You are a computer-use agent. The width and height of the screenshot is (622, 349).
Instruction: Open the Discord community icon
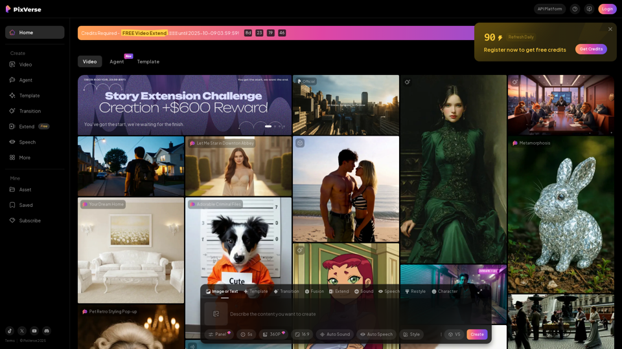[47, 331]
